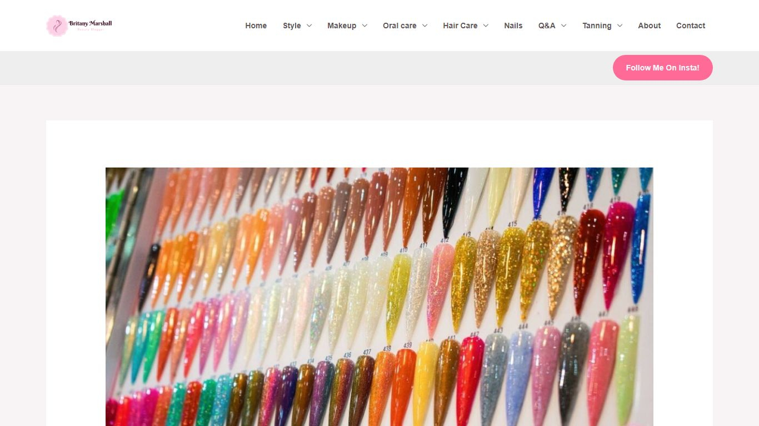Viewport: 759px width, 426px height.
Task: Visit the Contact page
Action: [x=691, y=26]
